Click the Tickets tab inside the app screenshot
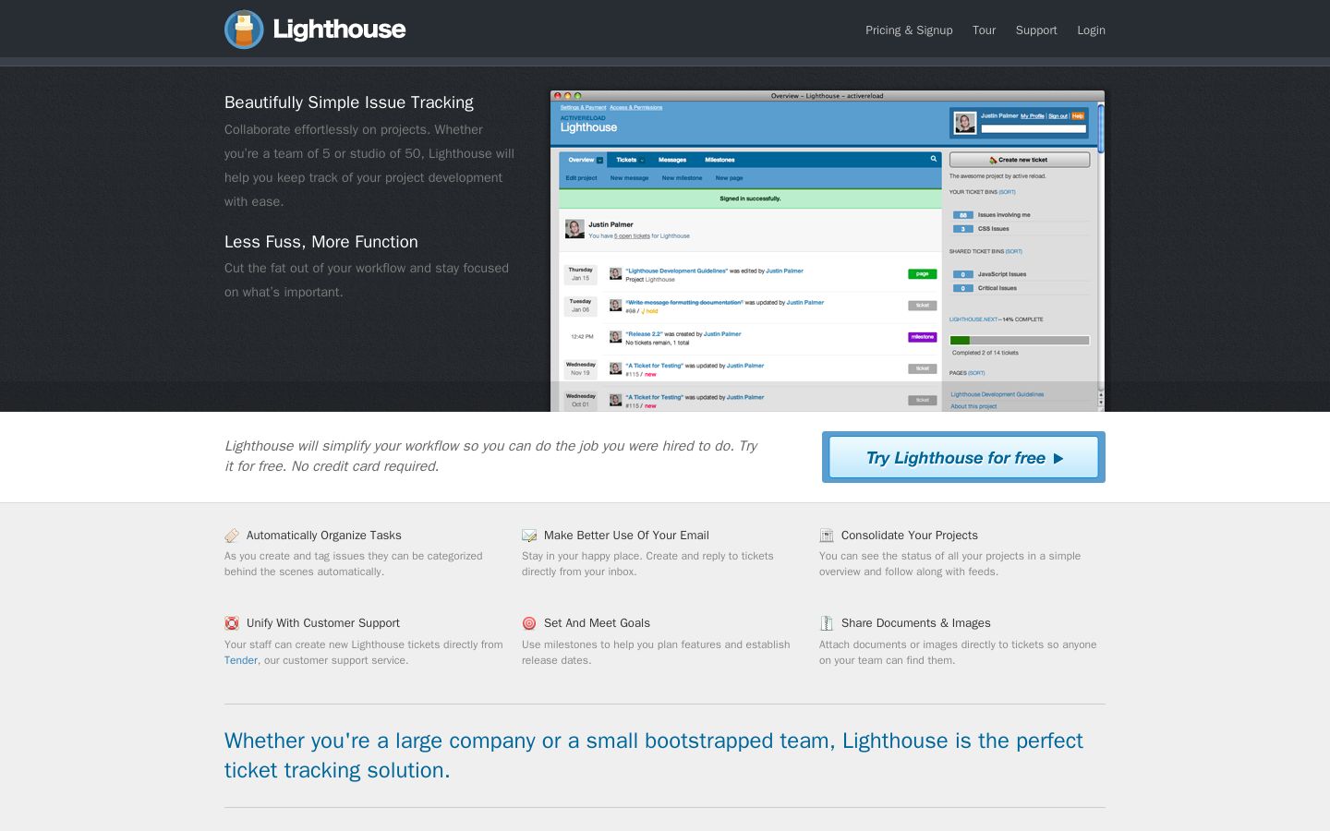The height and width of the screenshot is (831, 1330). coord(628,160)
